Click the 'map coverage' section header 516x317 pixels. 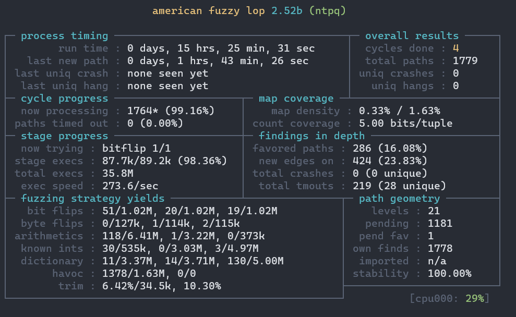pos(296,99)
